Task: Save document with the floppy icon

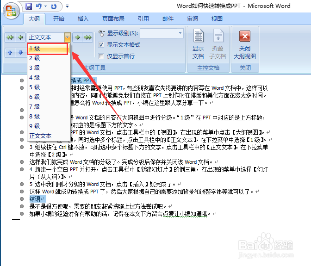Action: [x=29, y=6]
